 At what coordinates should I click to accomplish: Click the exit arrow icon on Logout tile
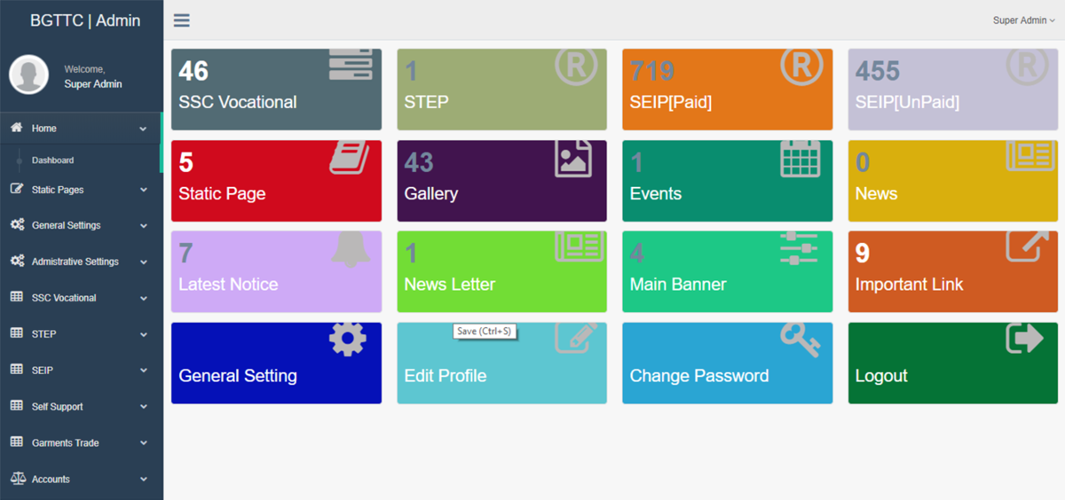(x=1024, y=338)
